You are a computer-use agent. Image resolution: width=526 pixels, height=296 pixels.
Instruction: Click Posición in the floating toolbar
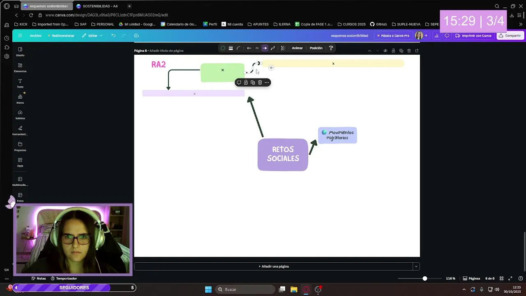point(316,48)
